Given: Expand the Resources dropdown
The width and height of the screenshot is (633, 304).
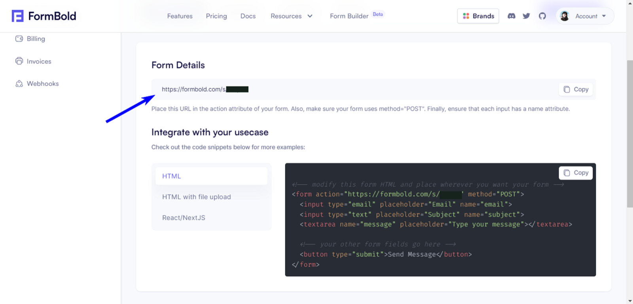Looking at the screenshot, I should 292,16.
